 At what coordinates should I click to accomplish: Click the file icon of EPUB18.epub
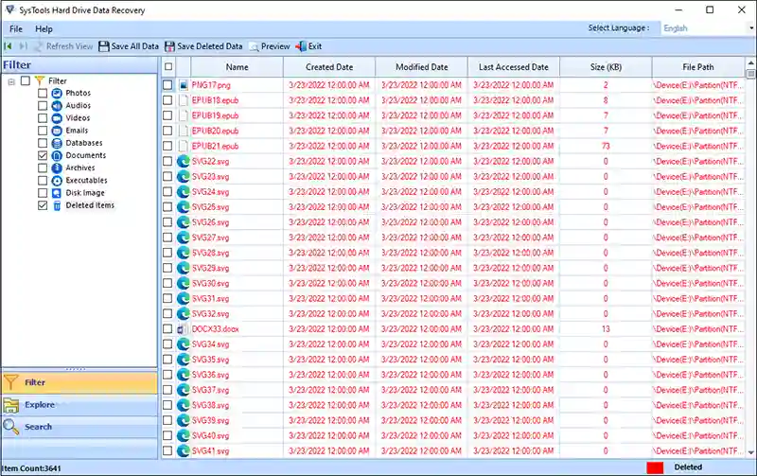pos(184,100)
